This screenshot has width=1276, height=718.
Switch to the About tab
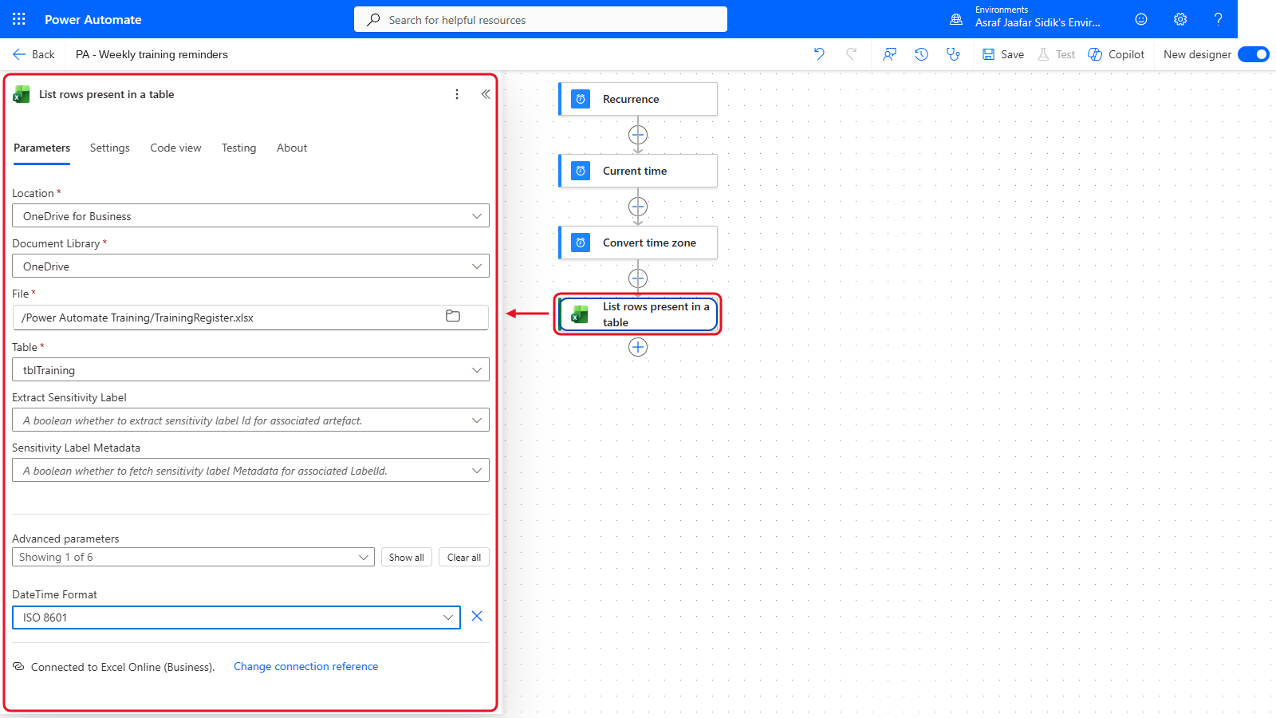click(x=292, y=148)
